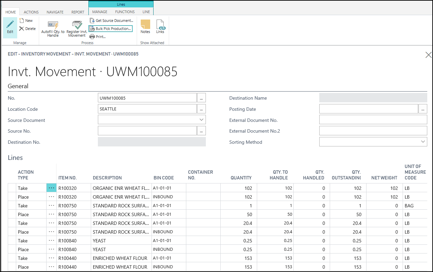
Task: Open Location Code lookup button
Action: click(201, 109)
